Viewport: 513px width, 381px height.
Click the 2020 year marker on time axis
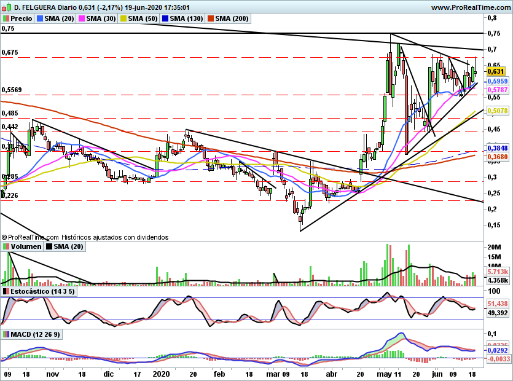pyautogui.click(x=162, y=374)
